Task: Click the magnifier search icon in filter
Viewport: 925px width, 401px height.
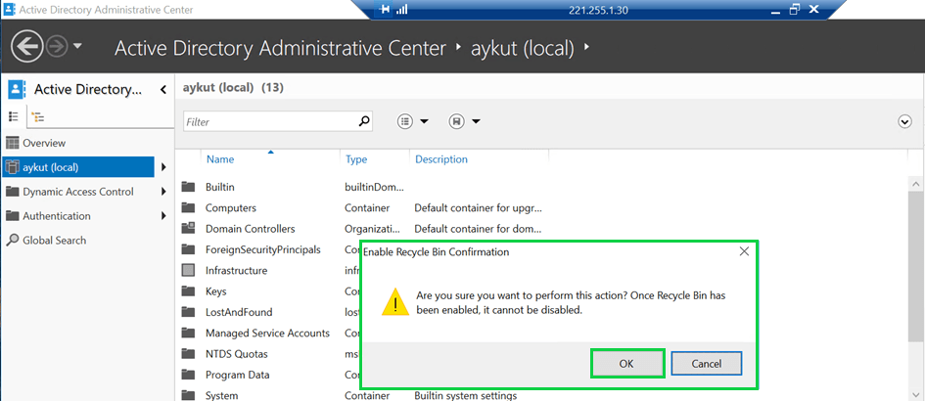Action: click(x=365, y=121)
